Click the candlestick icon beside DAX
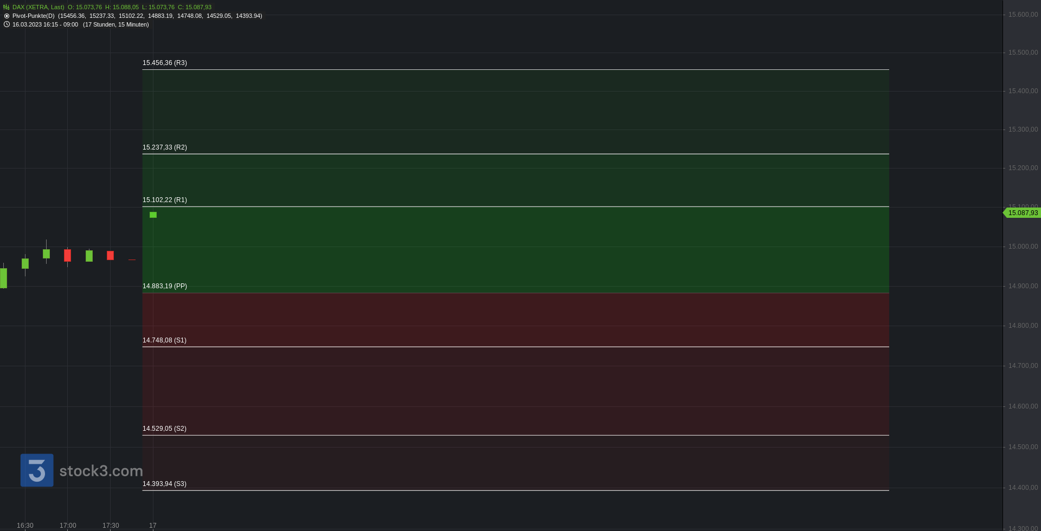 coord(7,7)
